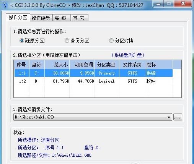Click the 总大小 column header
This screenshot has height=164, width=194.
(57, 65)
